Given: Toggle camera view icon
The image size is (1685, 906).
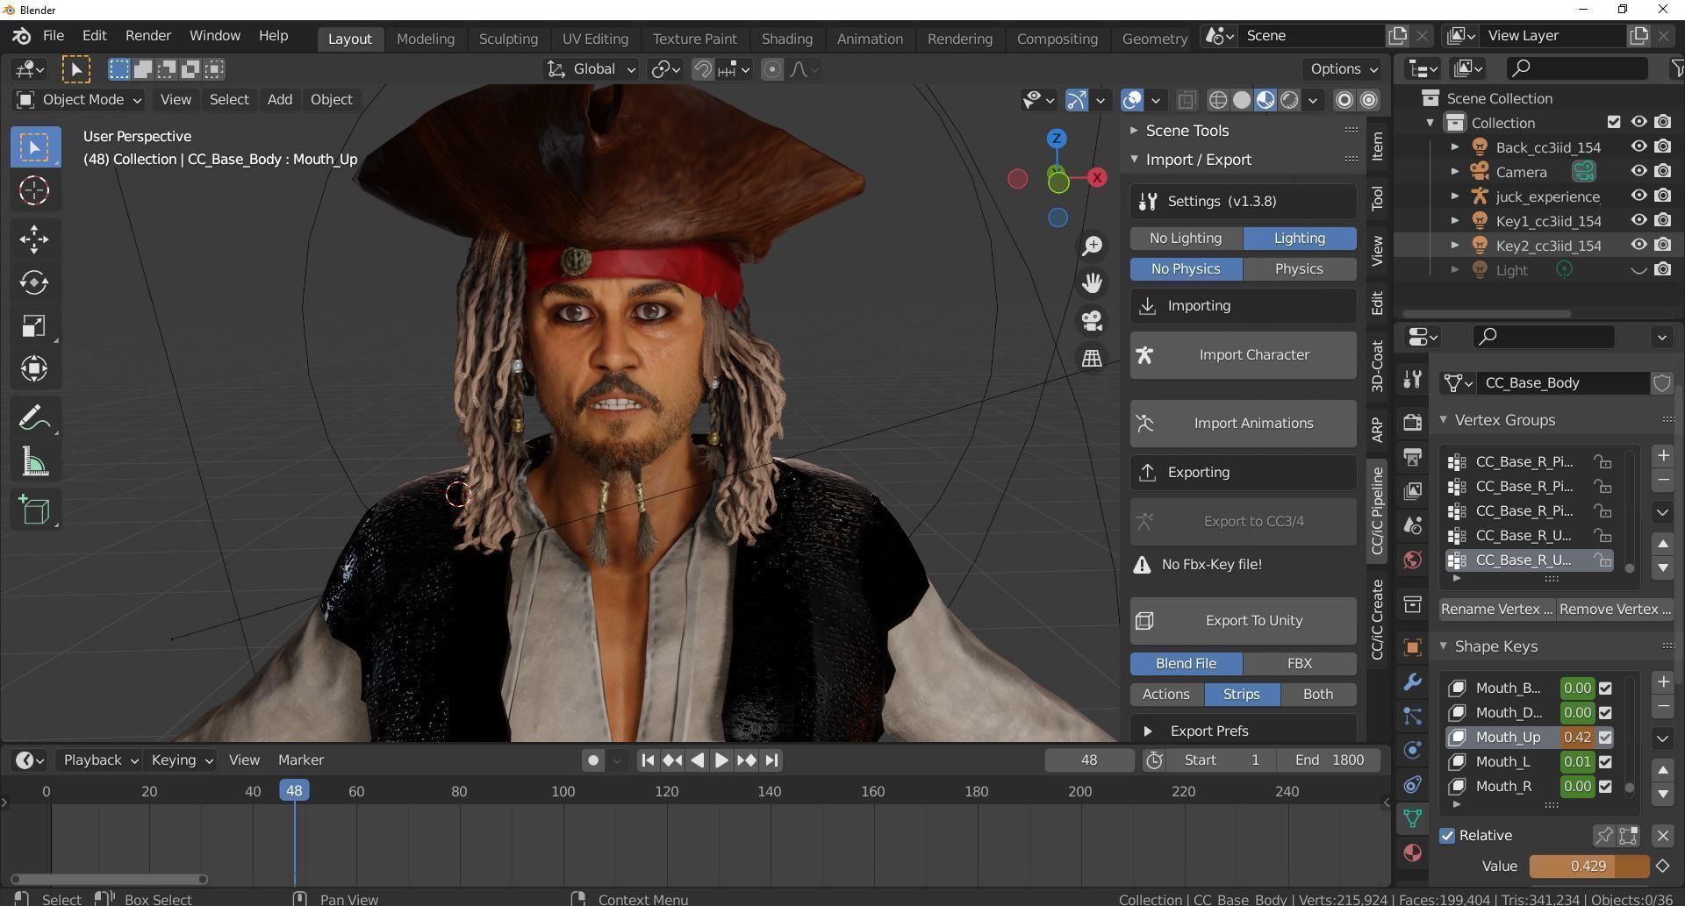Looking at the screenshot, I should click(x=1092, y=320).
